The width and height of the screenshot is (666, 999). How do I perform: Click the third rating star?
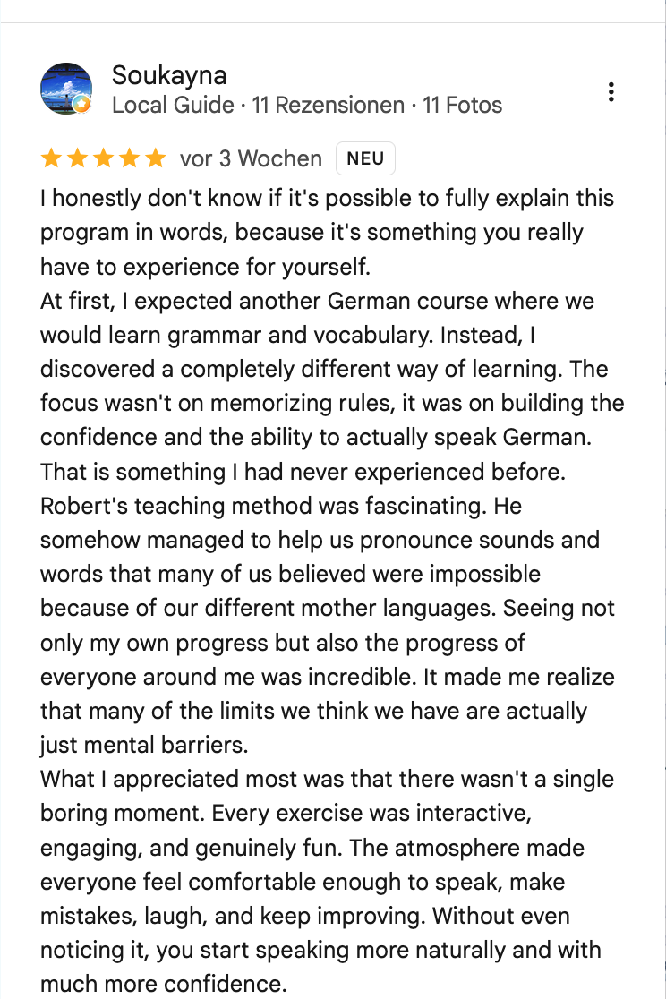103,158
